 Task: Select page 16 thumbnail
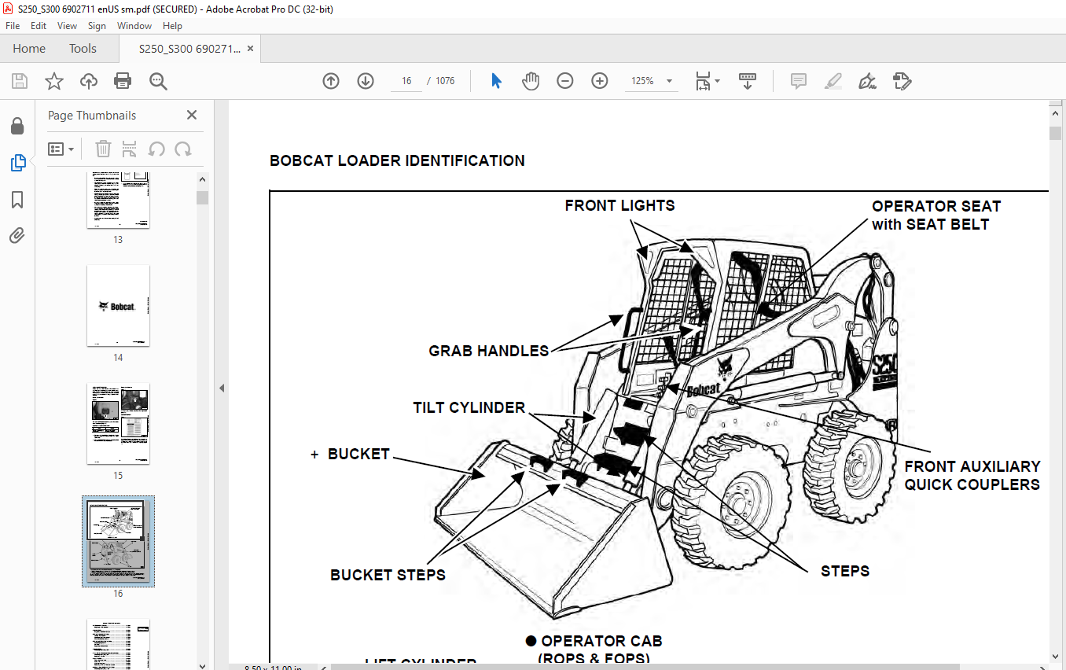coord(118,541)
